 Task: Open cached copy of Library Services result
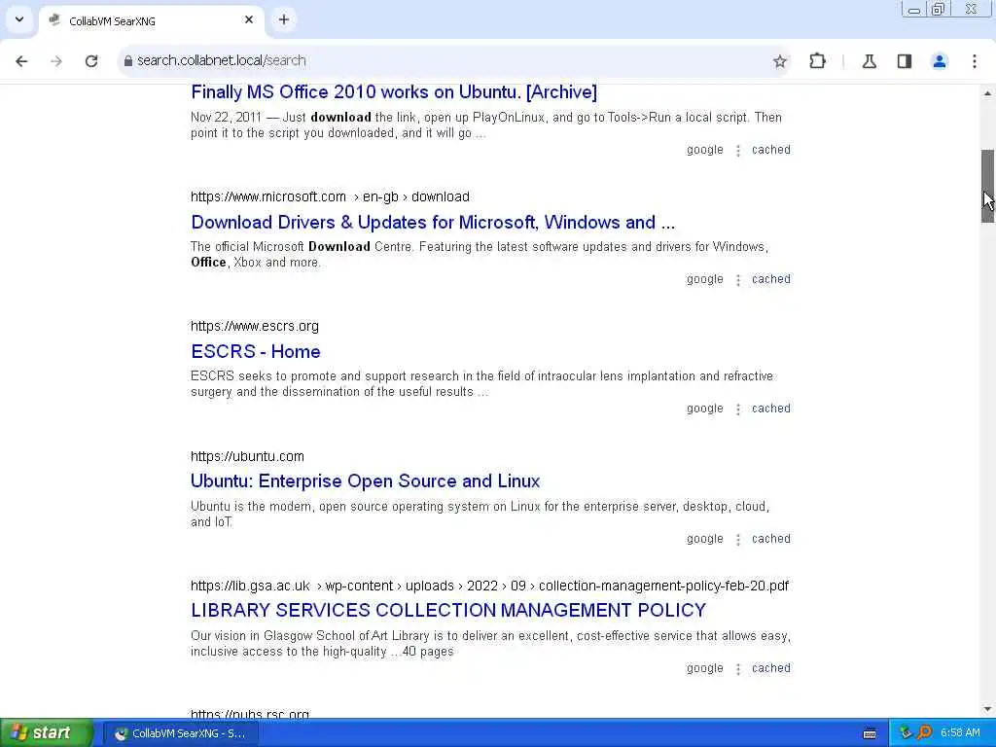point(771,669)
